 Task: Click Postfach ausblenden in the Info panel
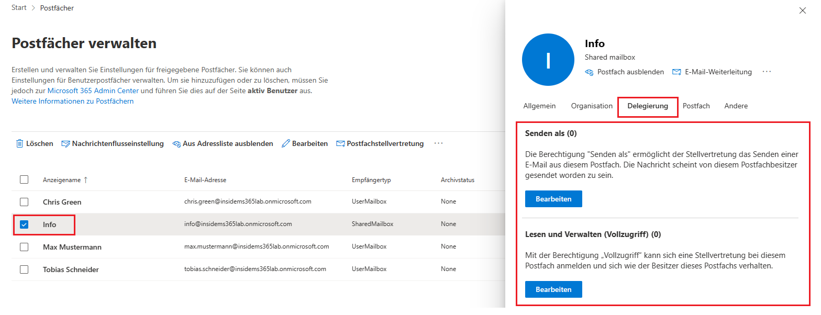coord(624,72)
